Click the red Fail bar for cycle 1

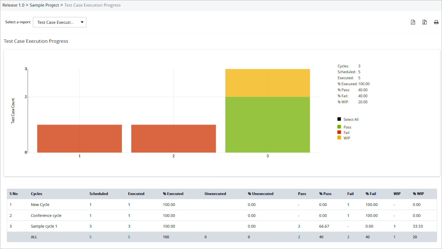(79, 139)
